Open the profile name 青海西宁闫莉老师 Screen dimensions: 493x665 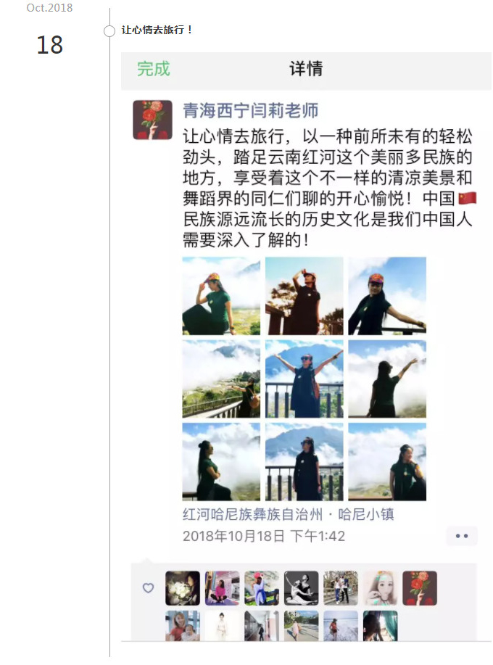(250, 111)
